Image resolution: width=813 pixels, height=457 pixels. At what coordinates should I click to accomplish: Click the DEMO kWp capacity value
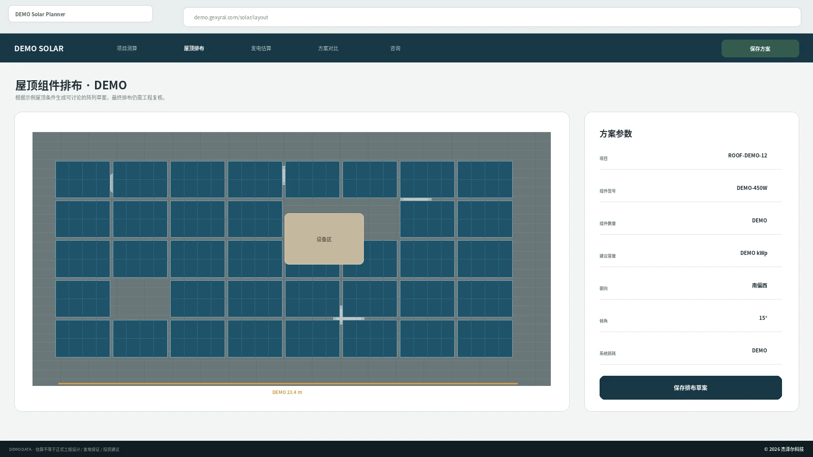point(754,253)
